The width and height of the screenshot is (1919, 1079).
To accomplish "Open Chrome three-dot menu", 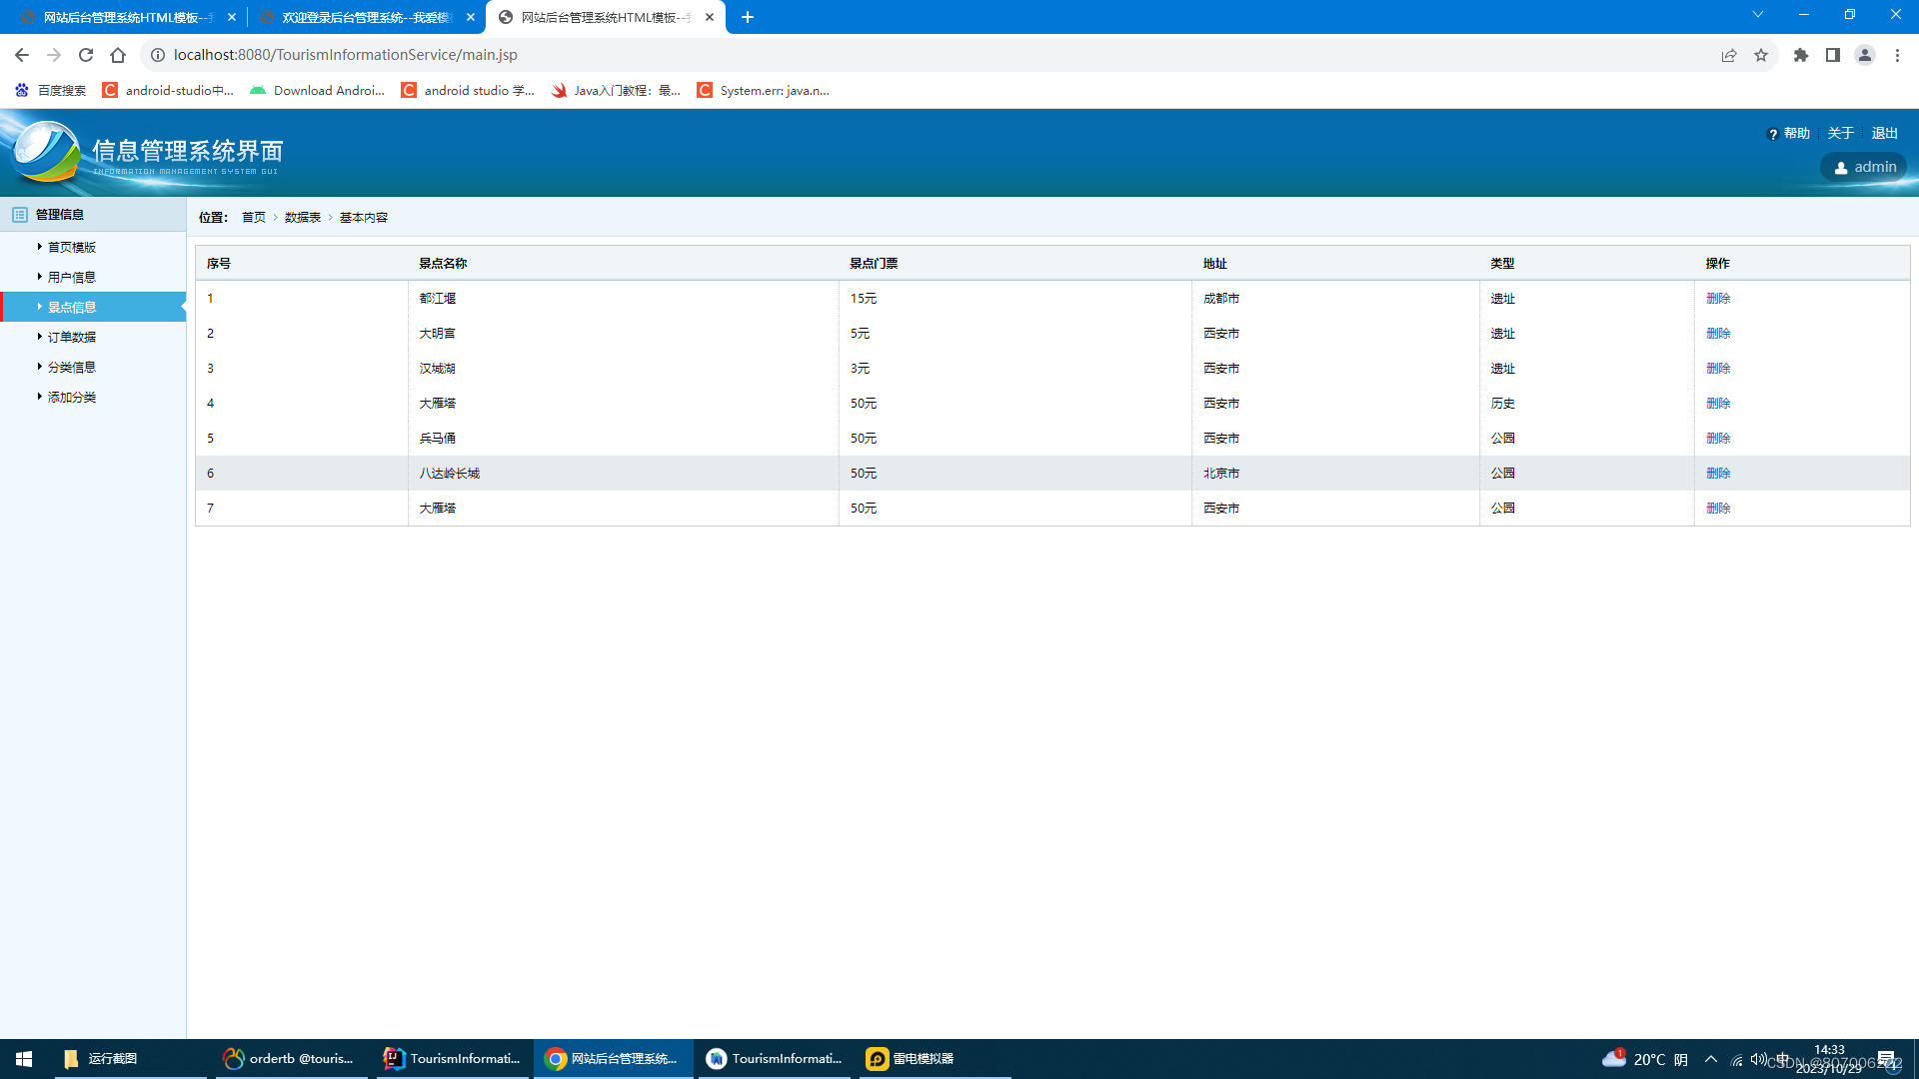I will pos(1897,55).
